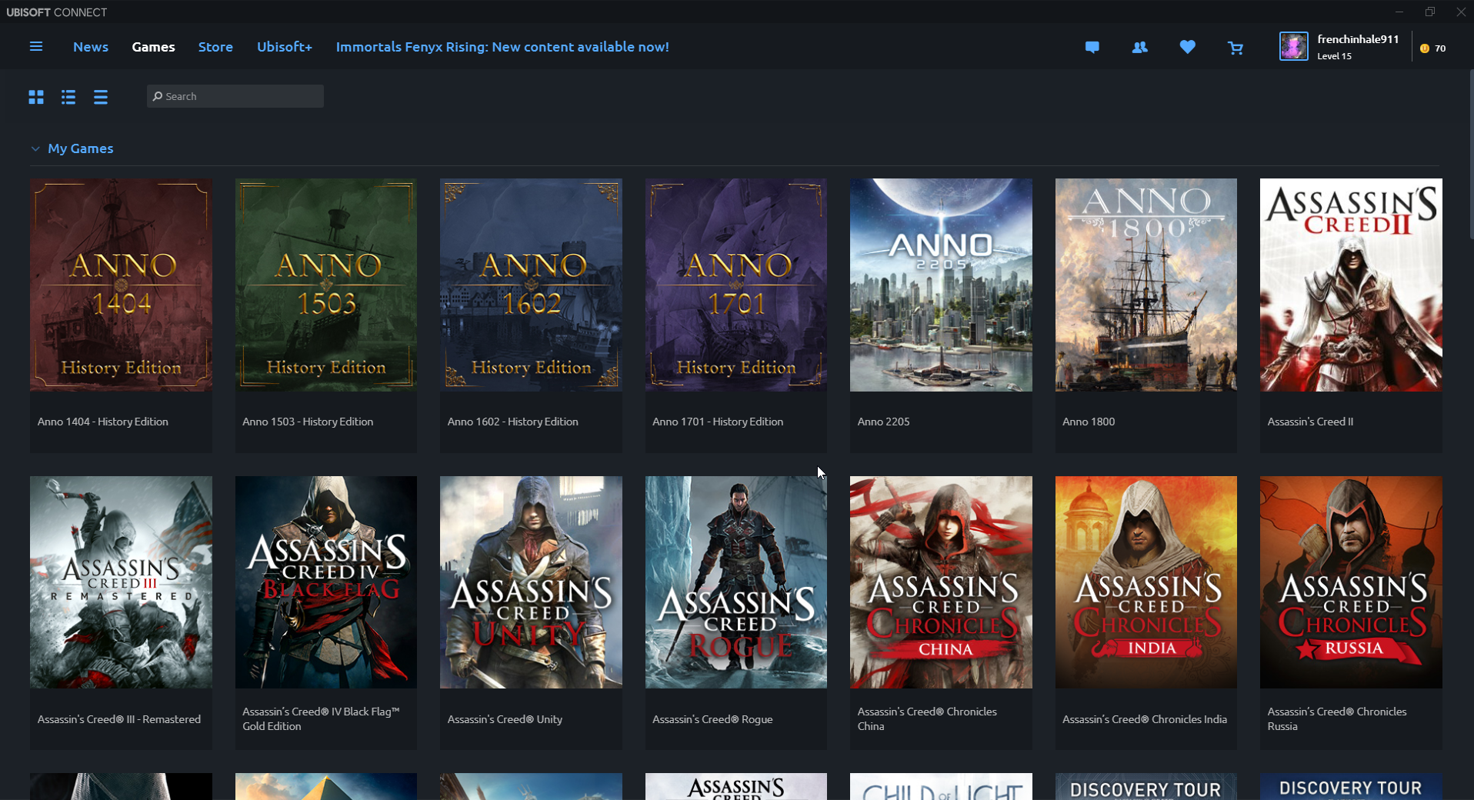The height and width of the screenshot is (800, 1474).
Task: Open Anno 1503 History Edition cover
Action: coord(326,285)
